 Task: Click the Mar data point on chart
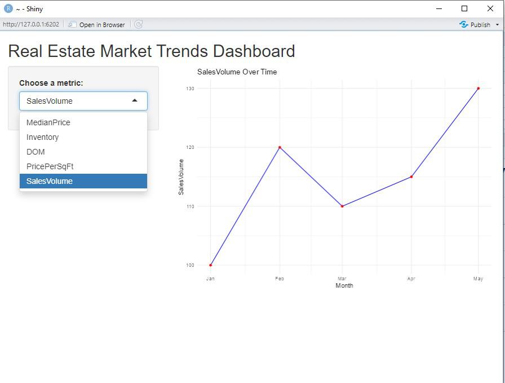342,206
